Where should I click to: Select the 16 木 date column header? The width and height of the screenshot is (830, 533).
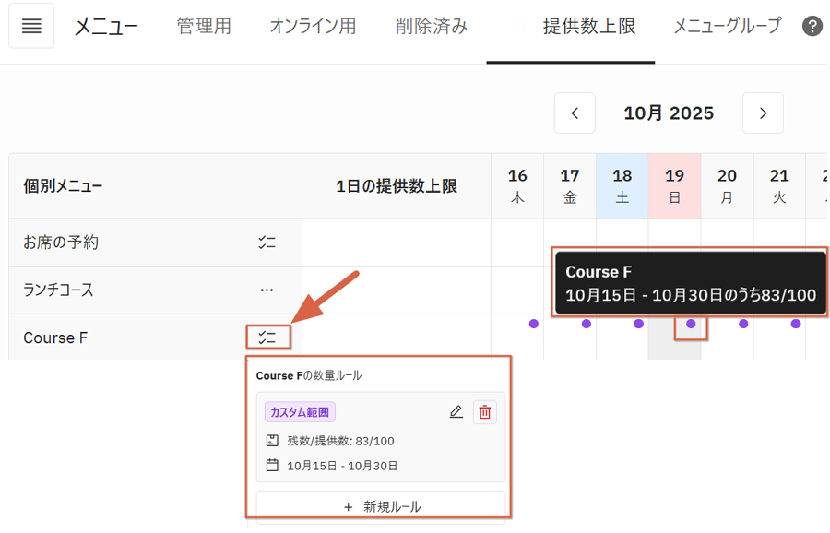tap(517, 186)
